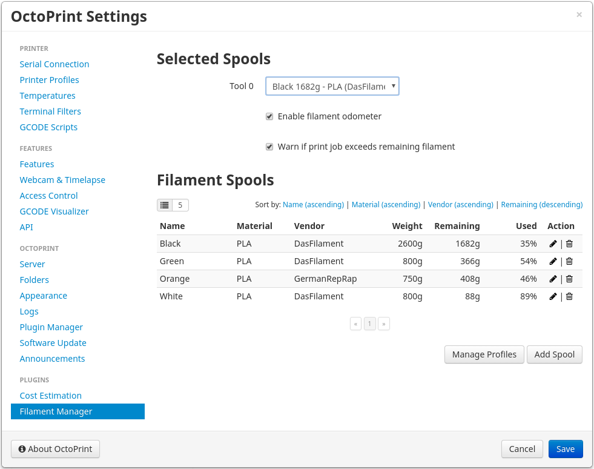This screenshot has height=469, width=594.
Task: Trash the White spool entry
Action: pyautogui.click(x=569, y=296)
